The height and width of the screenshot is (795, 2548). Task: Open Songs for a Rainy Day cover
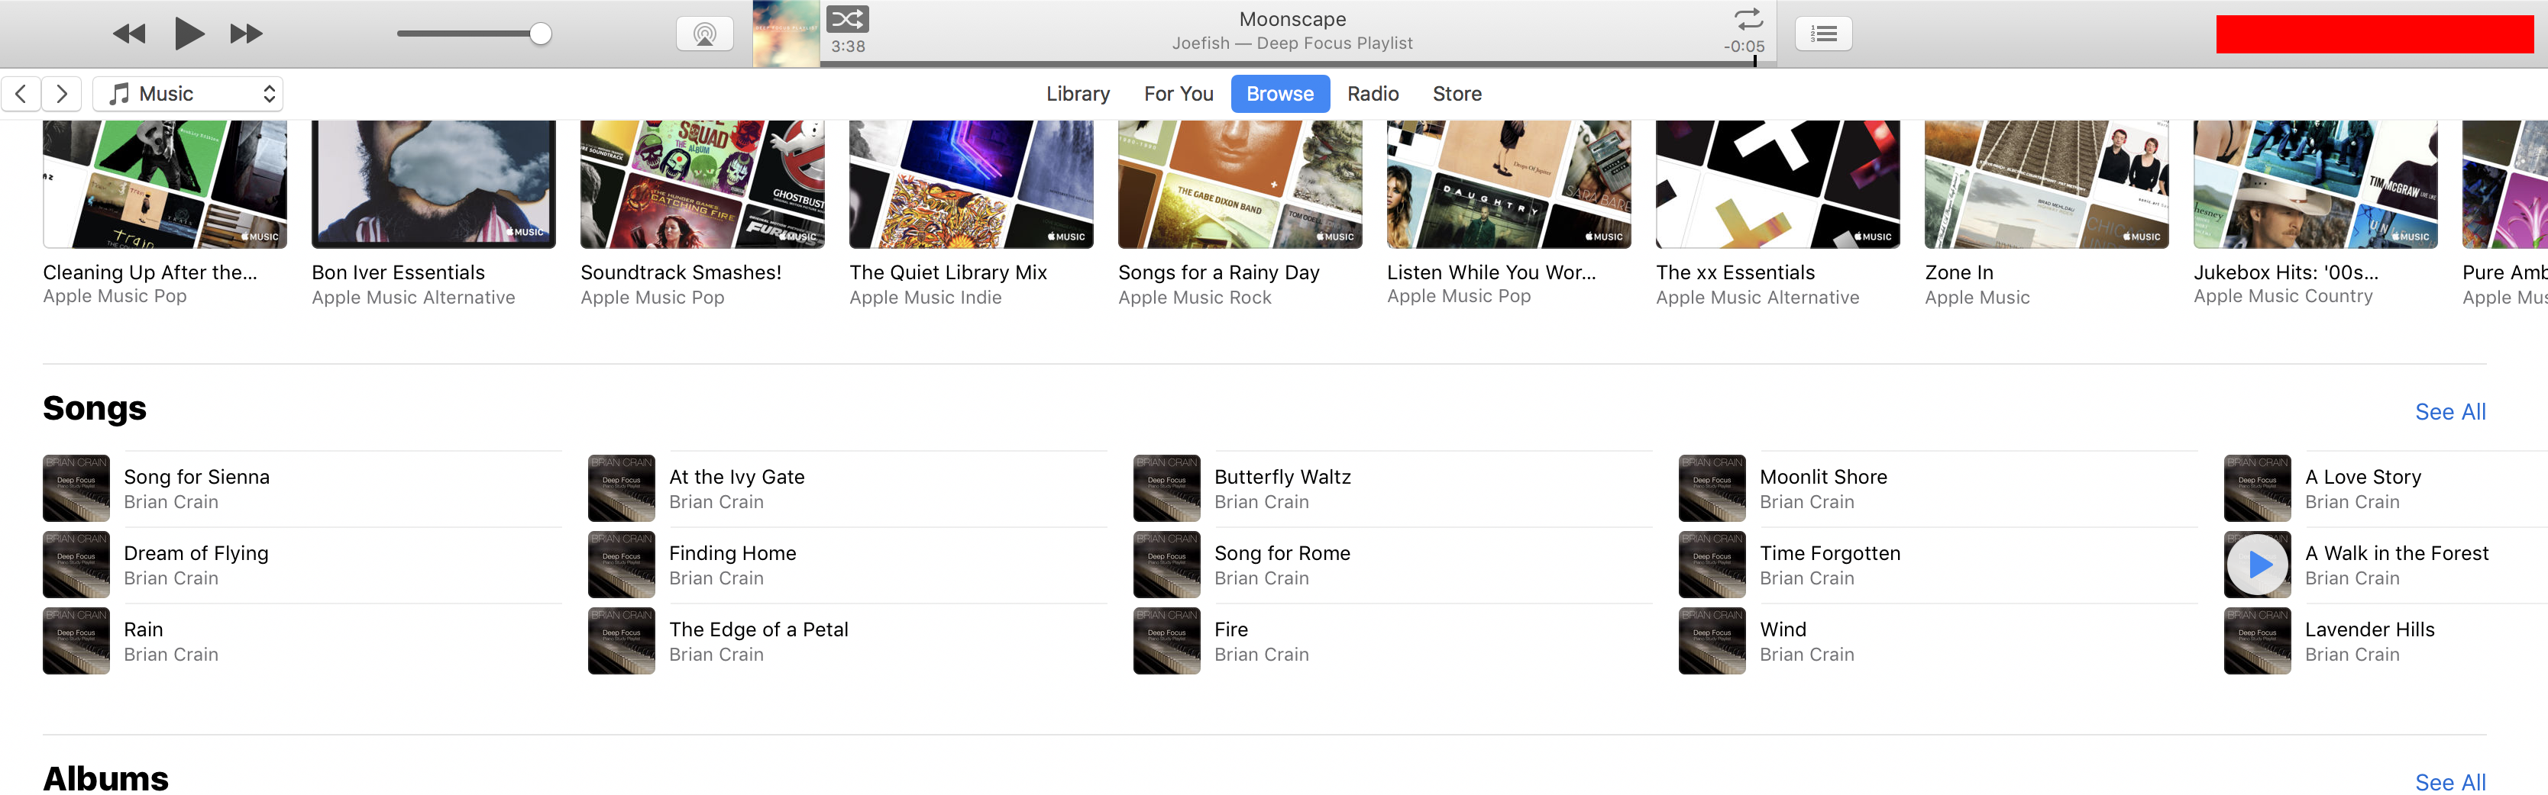point(1240,184)
